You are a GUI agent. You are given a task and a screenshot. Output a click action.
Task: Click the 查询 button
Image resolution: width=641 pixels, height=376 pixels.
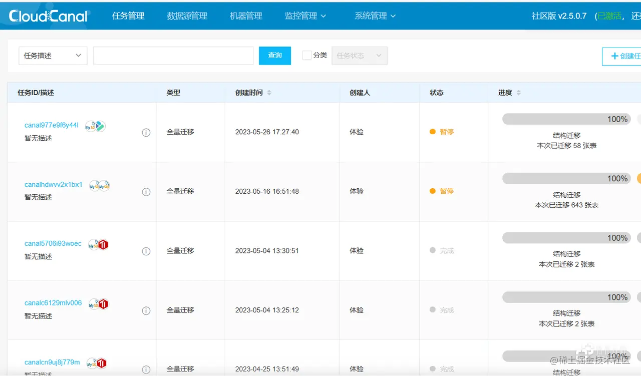coord(275,56)
